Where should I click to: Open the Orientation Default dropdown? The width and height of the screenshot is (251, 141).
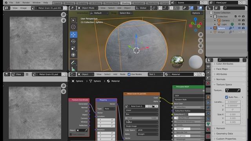[99, 13]
